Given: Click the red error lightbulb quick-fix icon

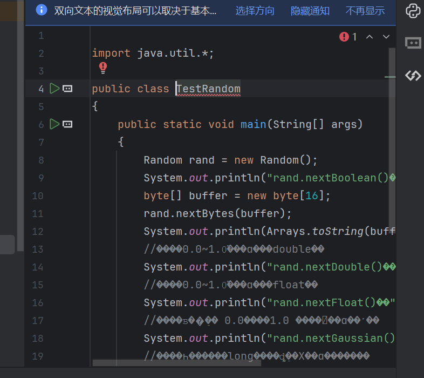Looking at the screenshot, I should click(103, 67).
